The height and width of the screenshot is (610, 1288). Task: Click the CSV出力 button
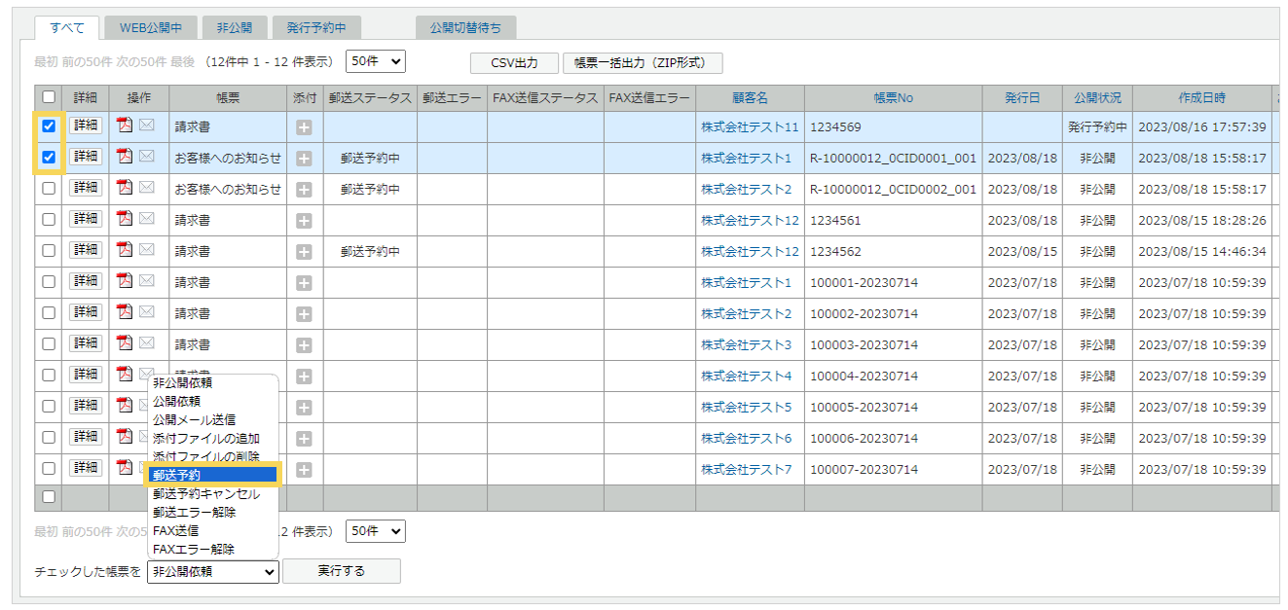pyautogui.click(x=512, y=62)
